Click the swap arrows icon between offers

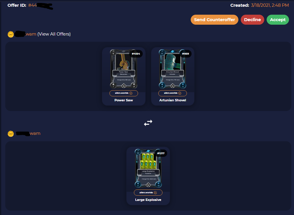(x=148, y=123)
